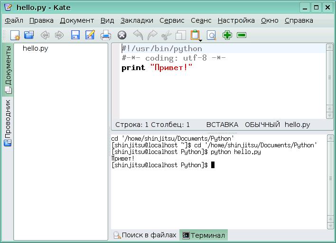Click the green plus zoom-in icon
The height and width of the screenshot is (243, 336).
pyautogui.click(x=227, y=35)
